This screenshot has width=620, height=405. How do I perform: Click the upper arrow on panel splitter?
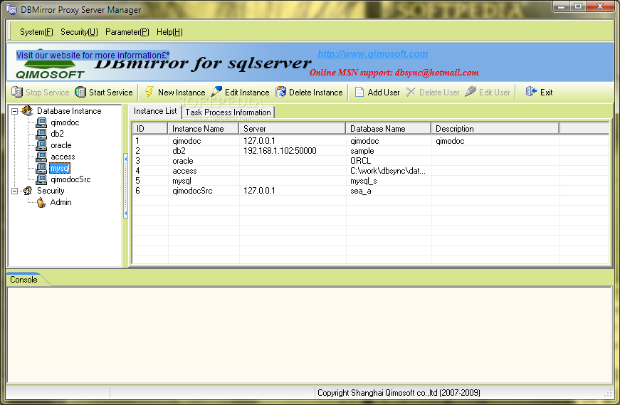pos(126,159)
